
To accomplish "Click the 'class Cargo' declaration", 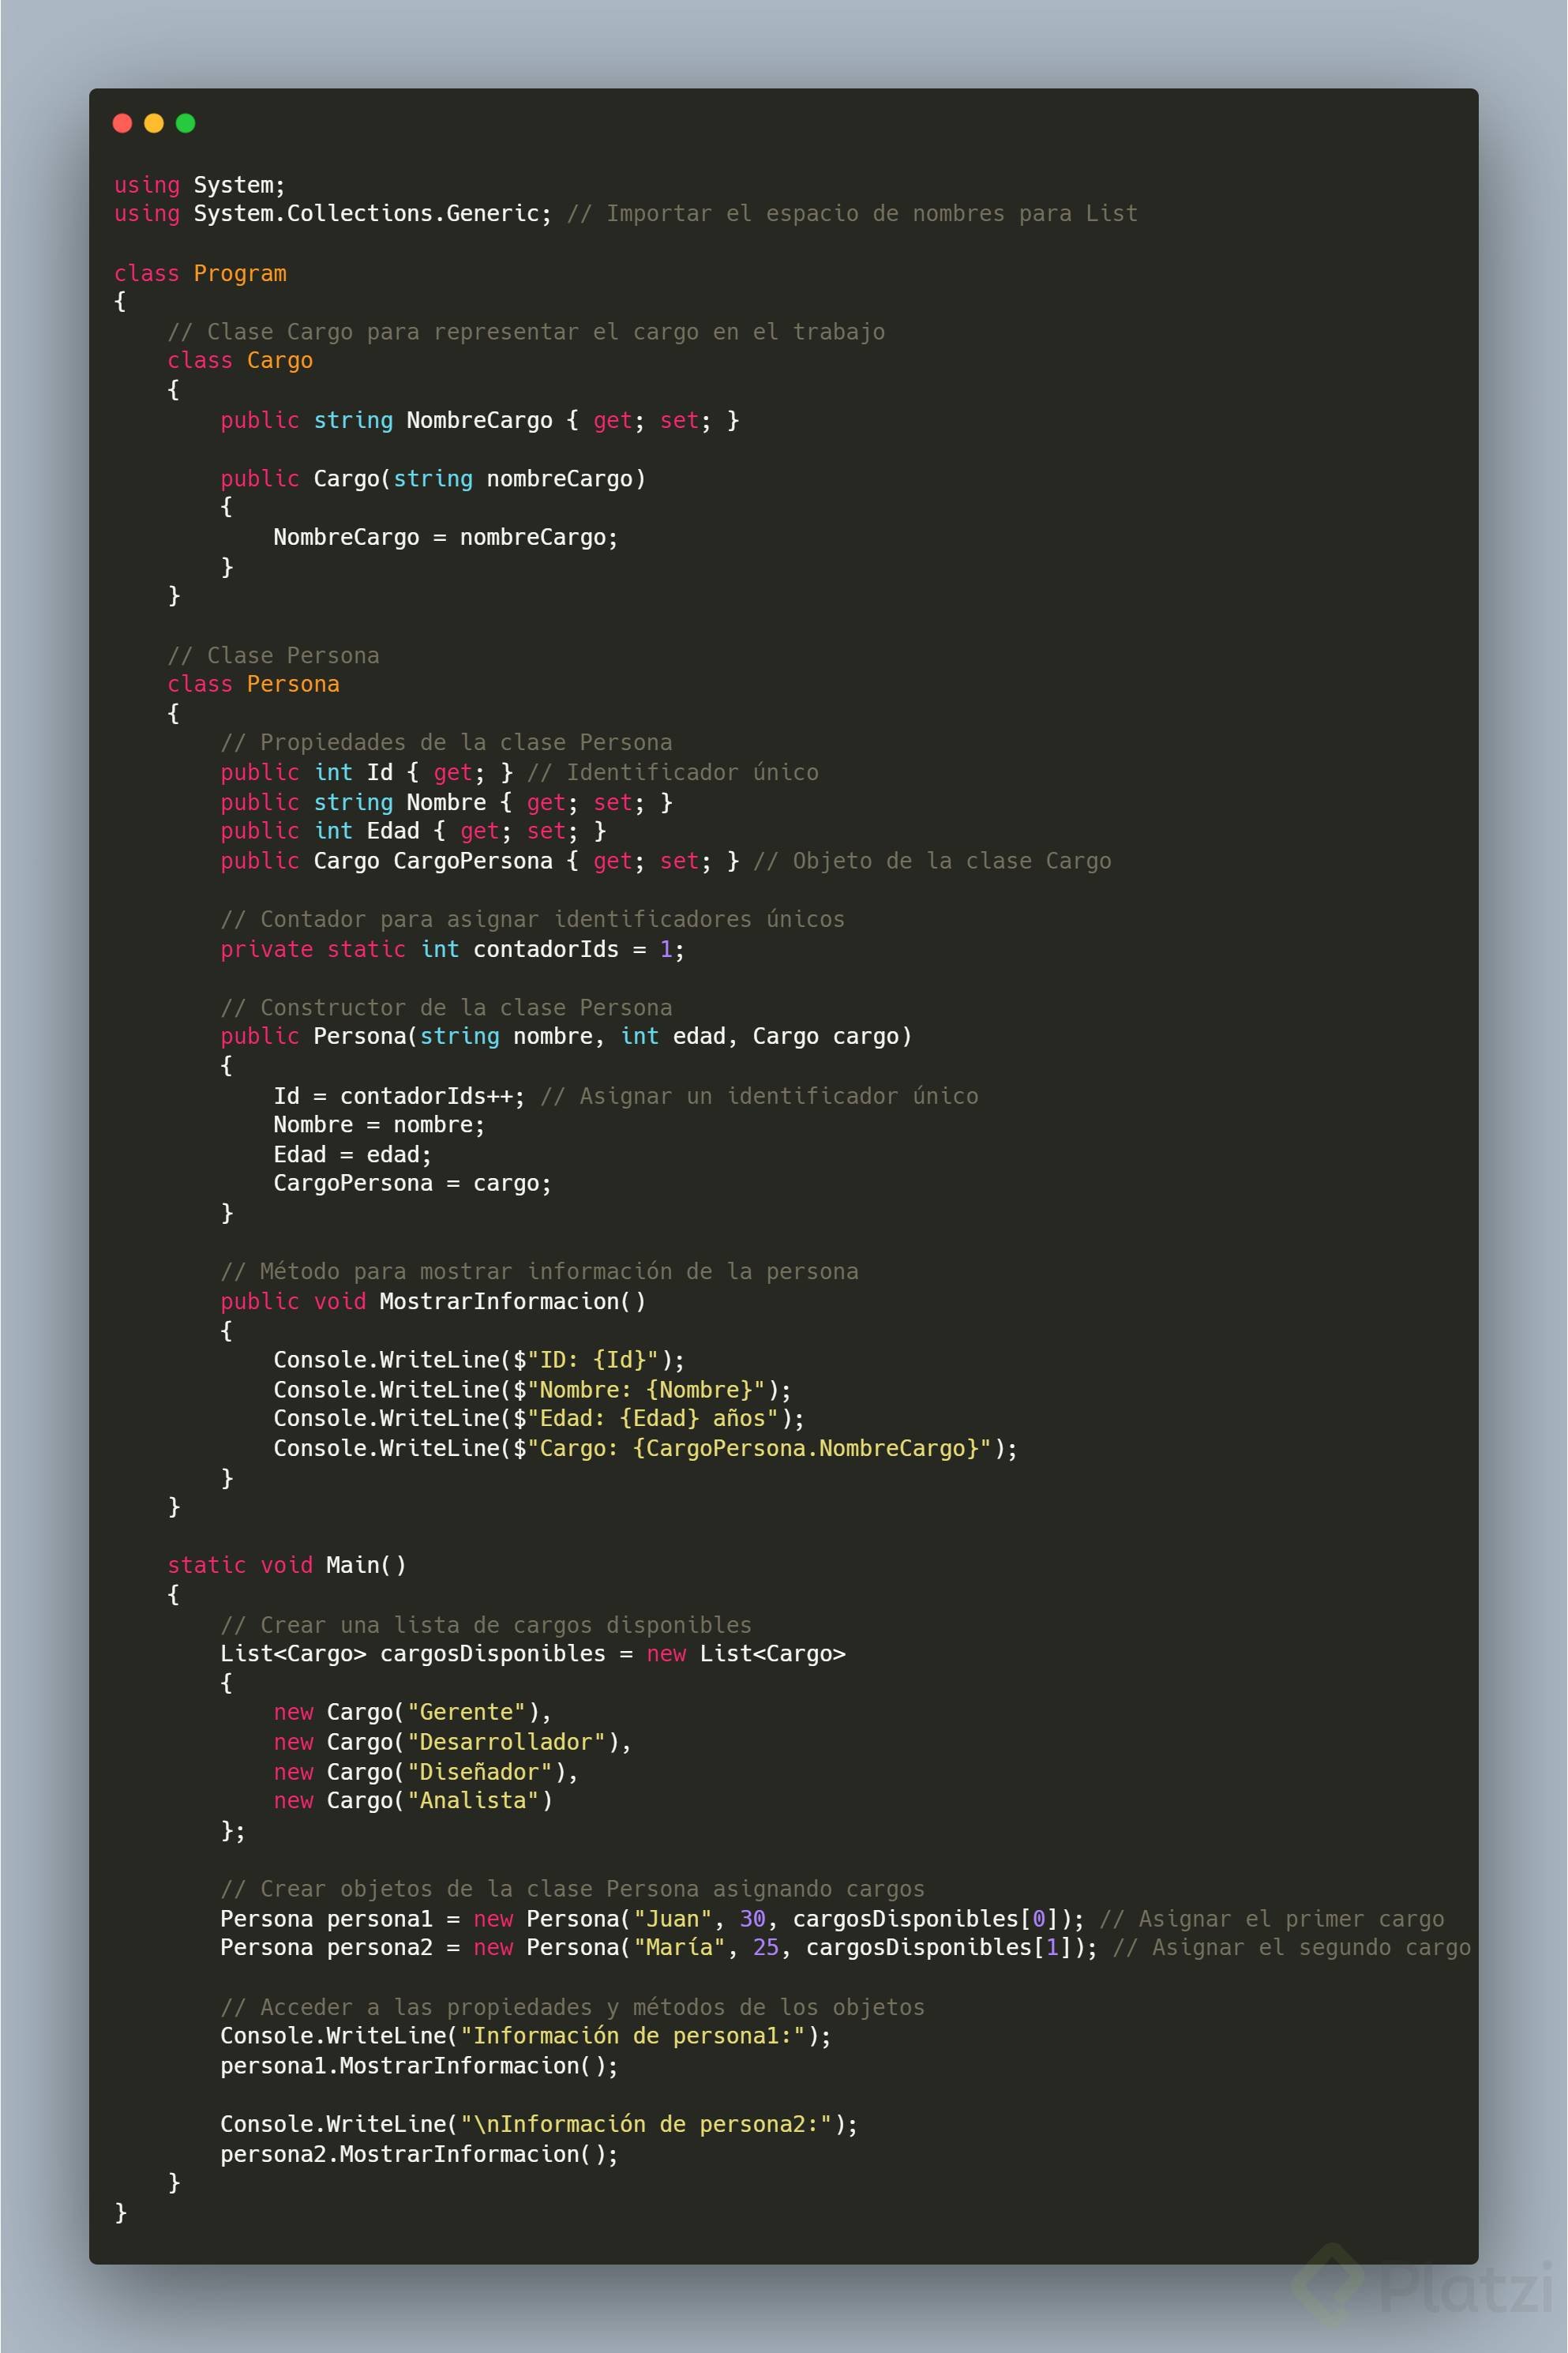I will [240, 360].
